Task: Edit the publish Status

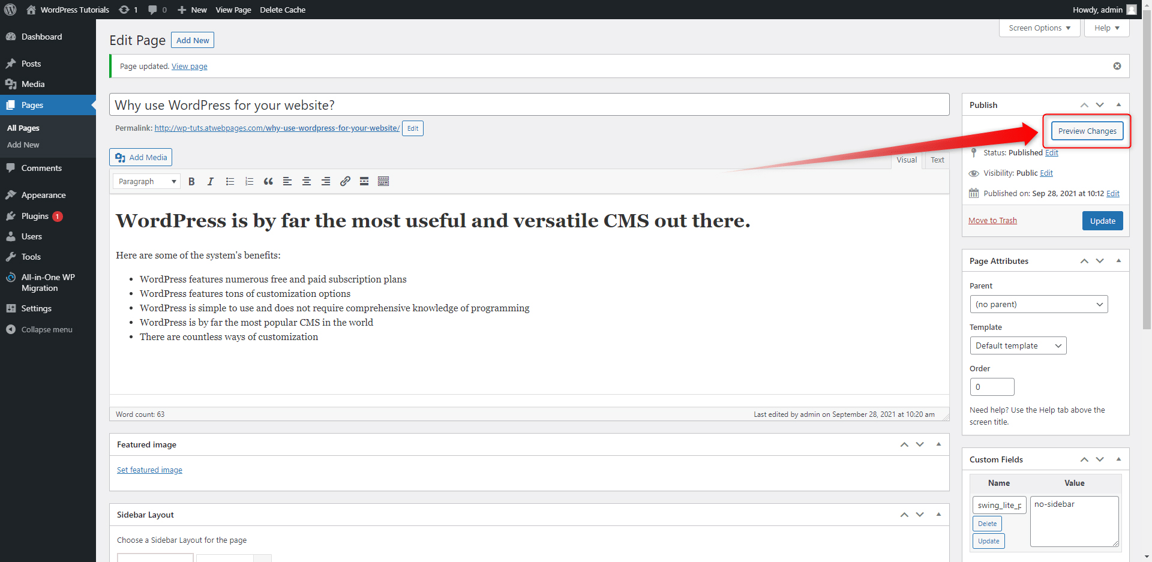Action: pos(1052,153)
